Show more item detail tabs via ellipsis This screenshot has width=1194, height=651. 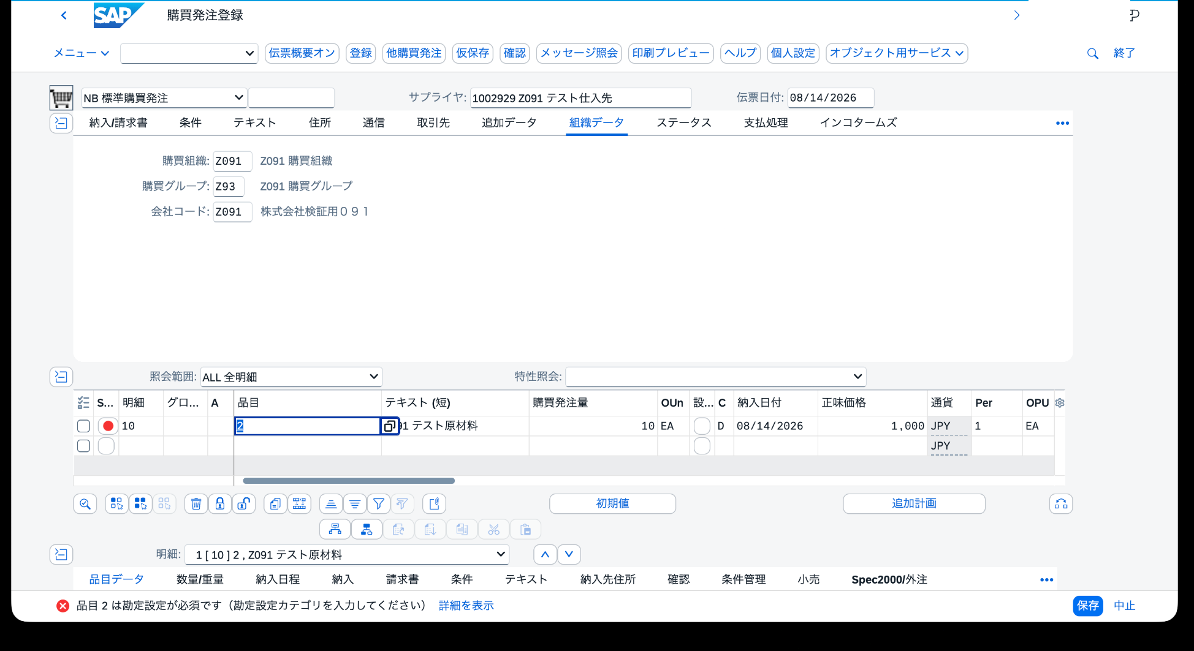(1046, 579)
